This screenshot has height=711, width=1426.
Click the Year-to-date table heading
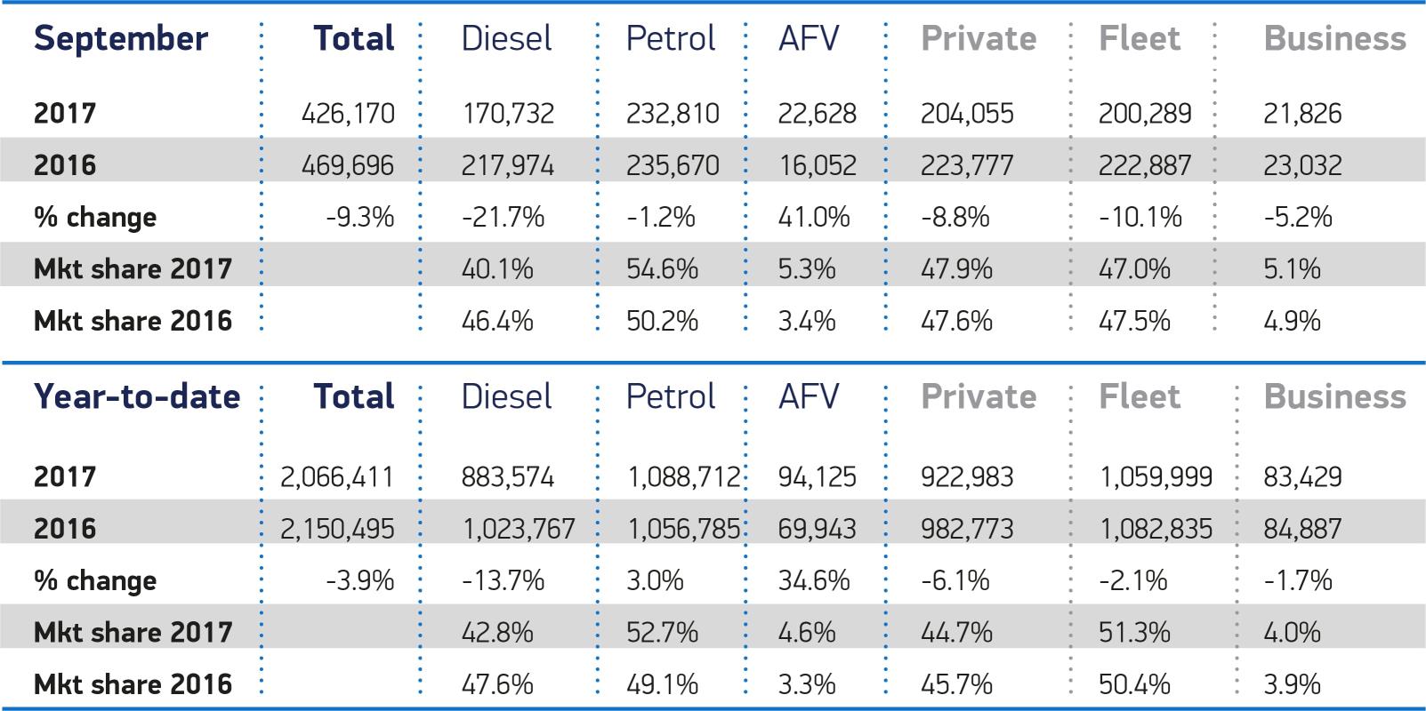click(137, 397)
